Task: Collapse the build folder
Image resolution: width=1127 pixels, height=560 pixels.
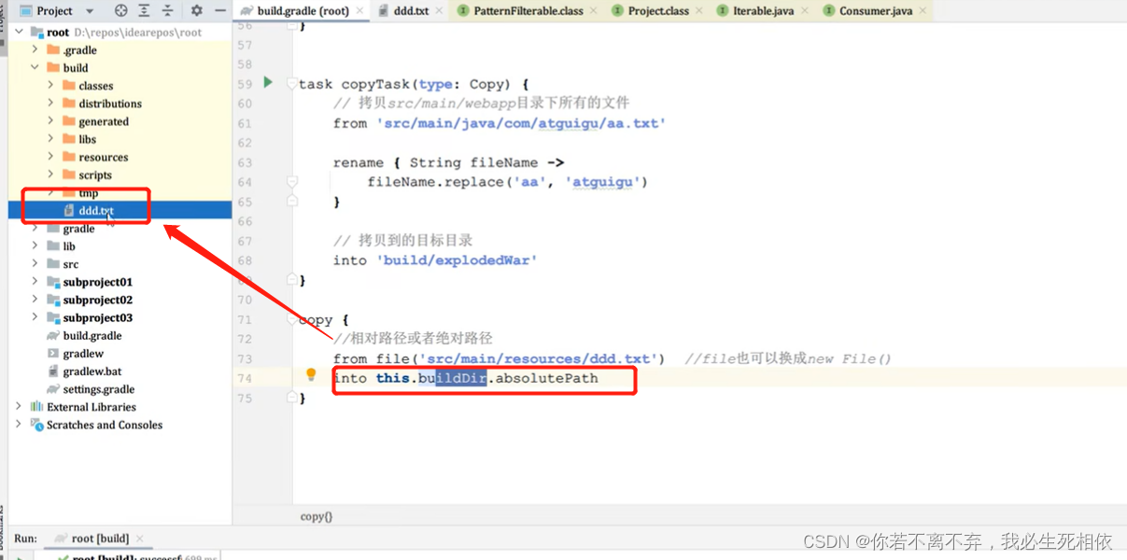Action: pos(35,67)
